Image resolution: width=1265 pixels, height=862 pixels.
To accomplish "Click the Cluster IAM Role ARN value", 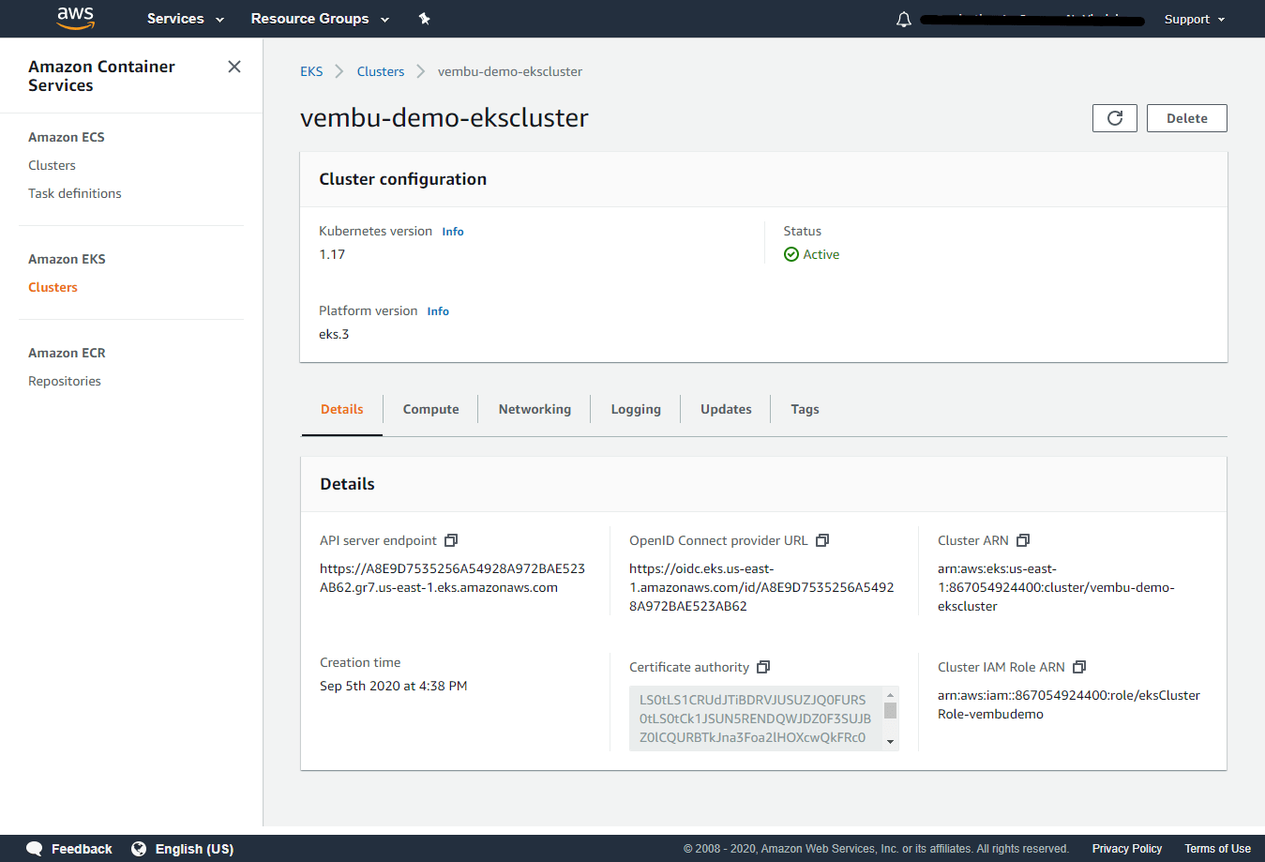I will [x=1069, y=704].
